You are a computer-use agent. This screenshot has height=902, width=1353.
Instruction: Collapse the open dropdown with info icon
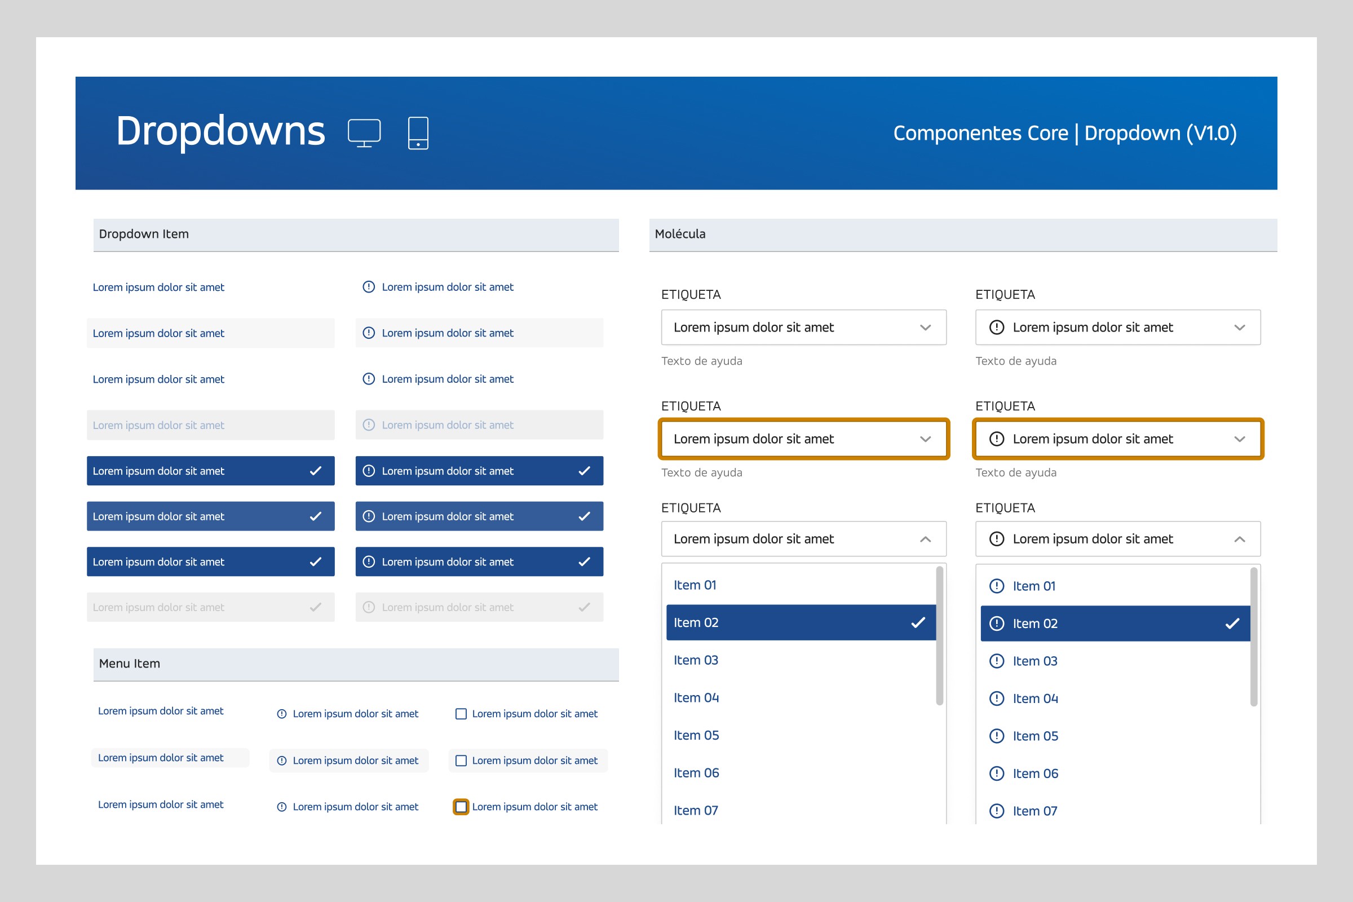pyautogui.click(x=1239, y=539)
